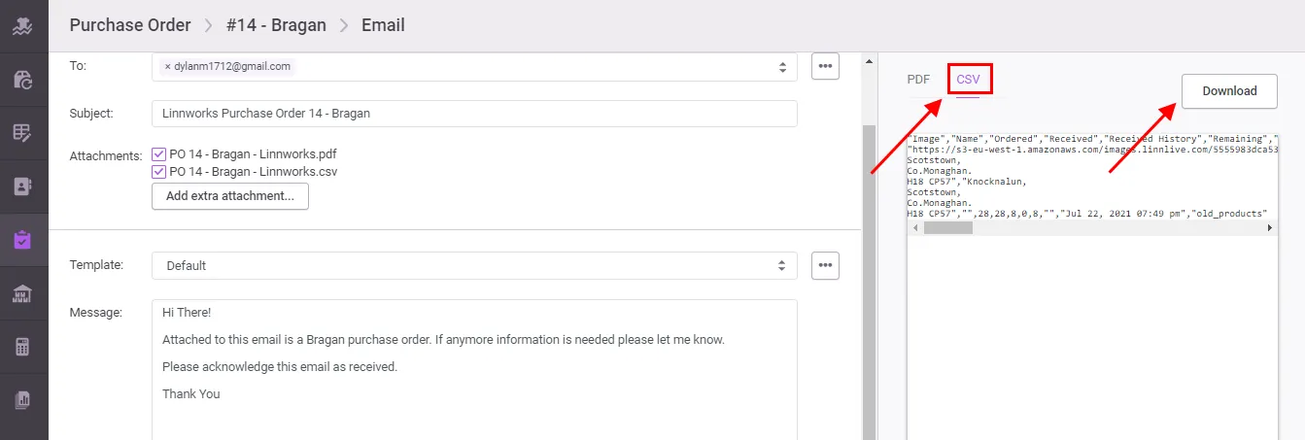Click the CSV preview scroll-right arrow
This screenshot has height=440, width=1305.
[x=1270, y=227]
